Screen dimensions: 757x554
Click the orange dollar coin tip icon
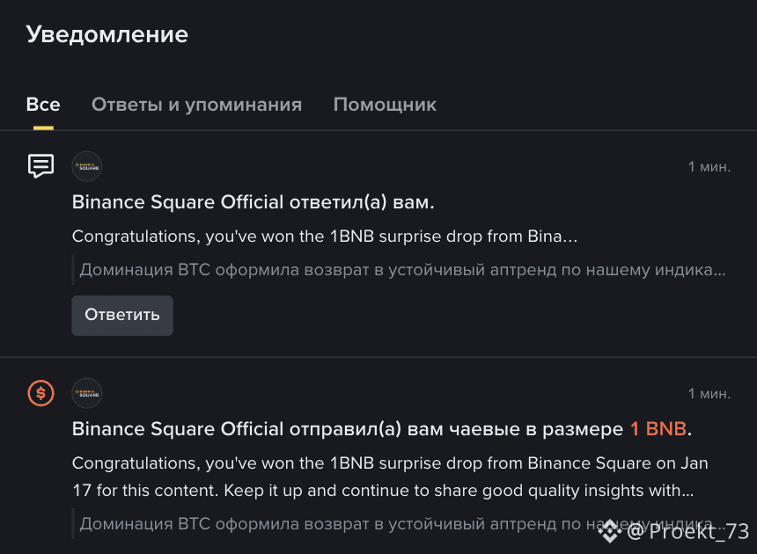coord(40,392)
